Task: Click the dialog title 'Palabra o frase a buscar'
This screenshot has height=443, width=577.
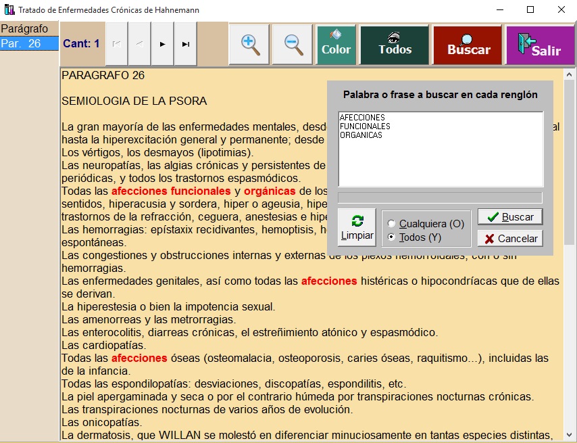Action: click(440, 95)
